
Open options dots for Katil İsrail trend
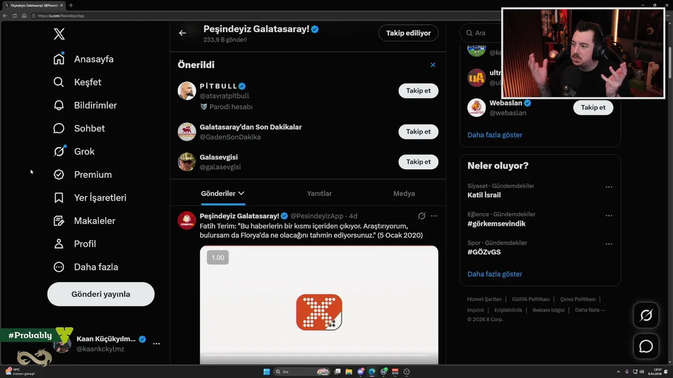[609, 187]
